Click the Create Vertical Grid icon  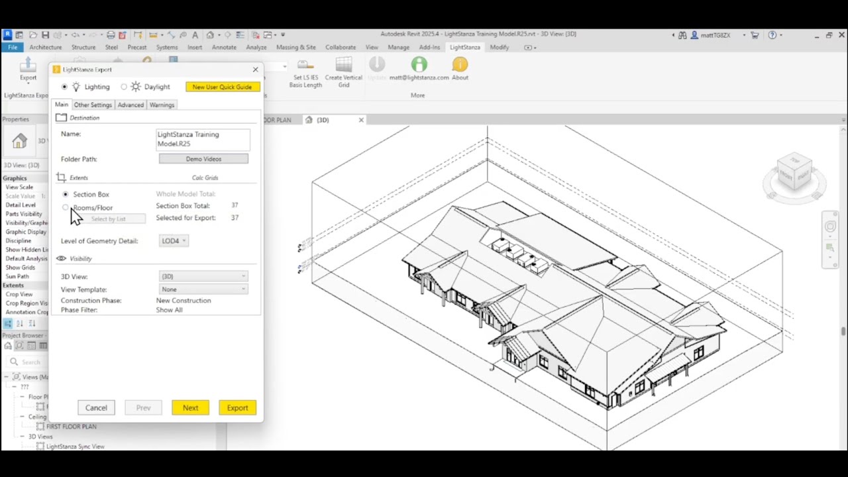[343, 65]
